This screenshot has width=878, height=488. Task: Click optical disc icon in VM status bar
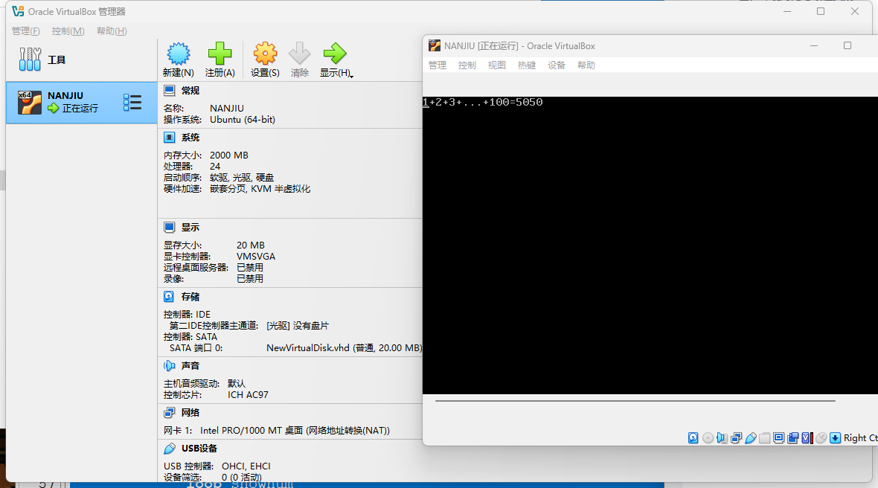pos(708,437)
